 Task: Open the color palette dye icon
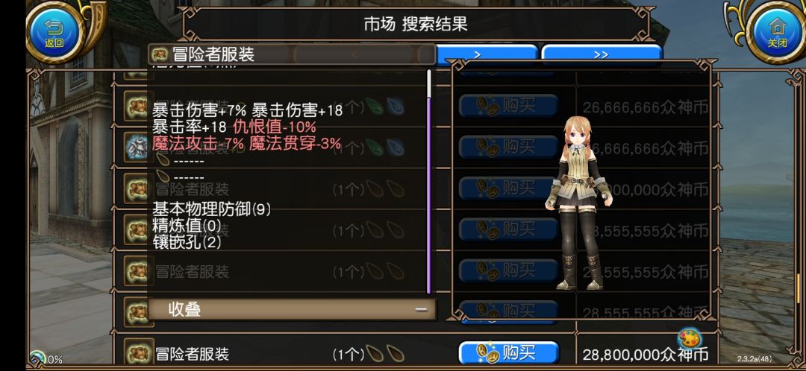pyautogui.click(x=690, y=338)
